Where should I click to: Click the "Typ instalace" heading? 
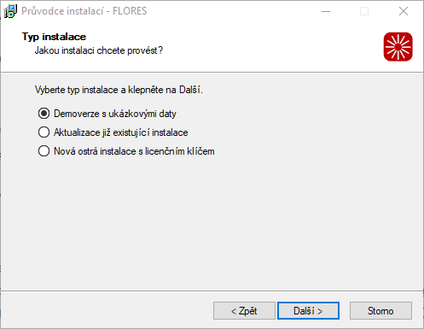54,37
